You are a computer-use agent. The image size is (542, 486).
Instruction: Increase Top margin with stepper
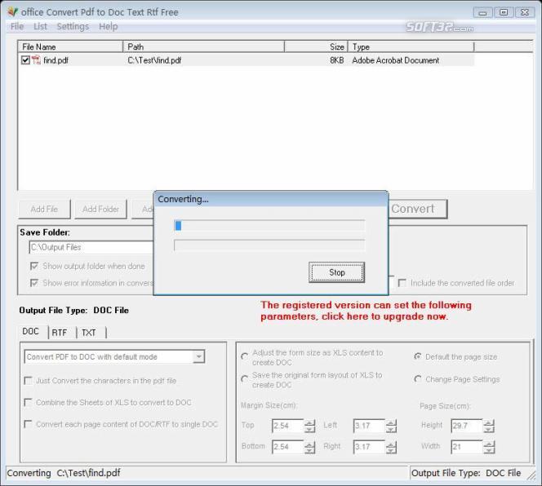click(x=310, y=422)
